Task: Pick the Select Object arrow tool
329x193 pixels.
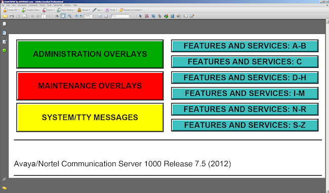Action: pos(140,16)
